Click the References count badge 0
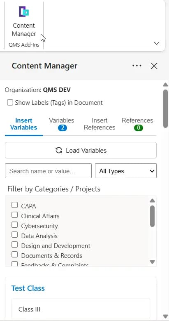Screen dimensions: 169x321 tap(139, 128)
